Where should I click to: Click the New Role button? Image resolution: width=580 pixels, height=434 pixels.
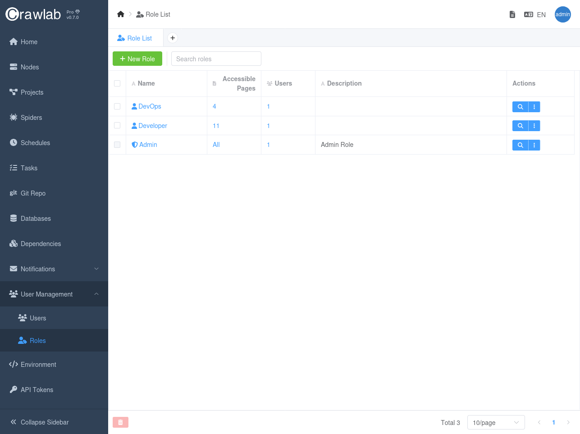(x=137, y=59)
